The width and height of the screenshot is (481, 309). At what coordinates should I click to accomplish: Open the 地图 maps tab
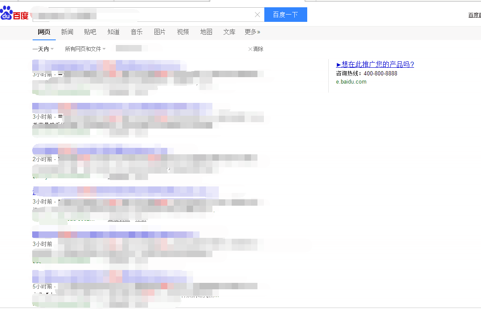(x=206, y=32)
